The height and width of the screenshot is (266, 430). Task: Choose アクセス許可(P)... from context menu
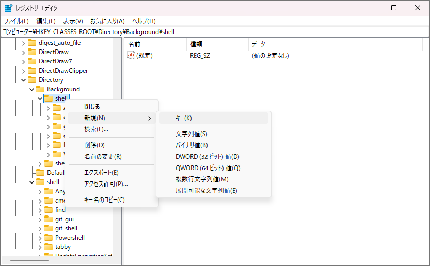click(x=112, y=184)
